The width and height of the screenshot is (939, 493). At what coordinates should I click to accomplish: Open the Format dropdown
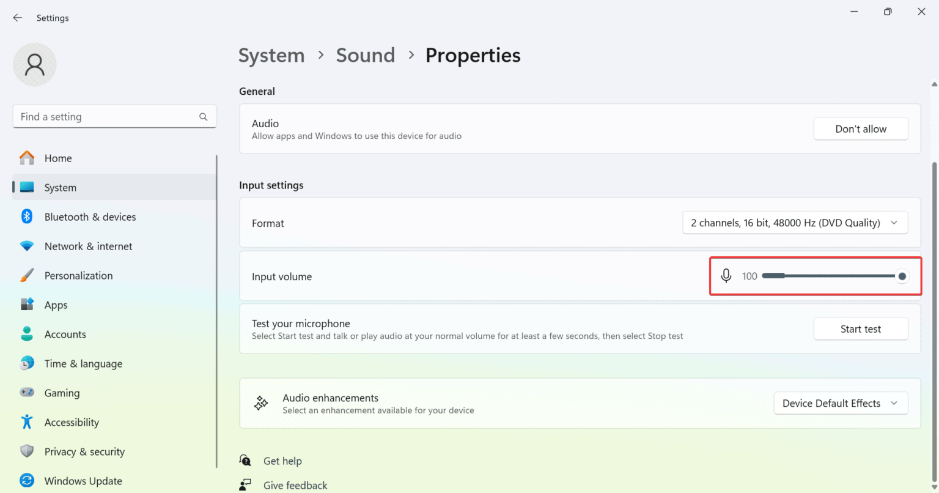[795, 223]
